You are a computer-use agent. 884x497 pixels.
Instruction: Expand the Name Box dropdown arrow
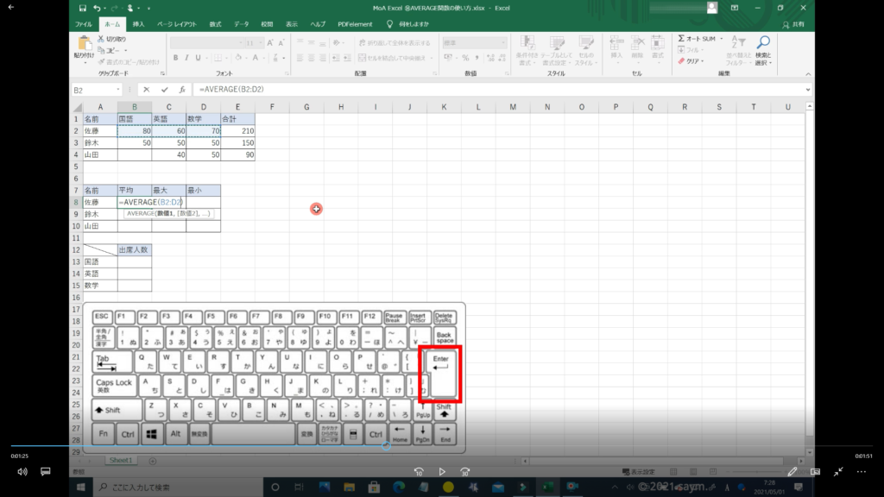(118, 90)
